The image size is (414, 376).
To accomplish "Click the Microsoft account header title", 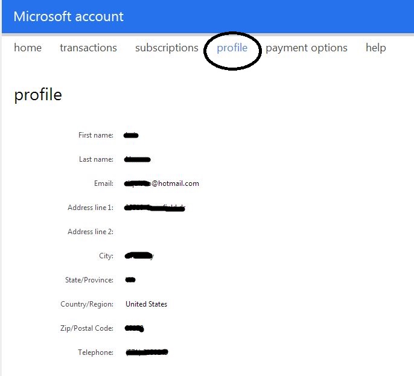I will (68, 17).
